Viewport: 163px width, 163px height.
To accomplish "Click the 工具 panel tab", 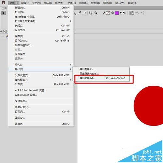I will [4, 8].
